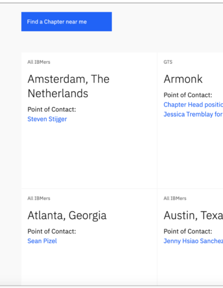Click the GTS tag on Armonk card
Screen dimensions: 223x288
pyautogui.click(x=168, y=62)
